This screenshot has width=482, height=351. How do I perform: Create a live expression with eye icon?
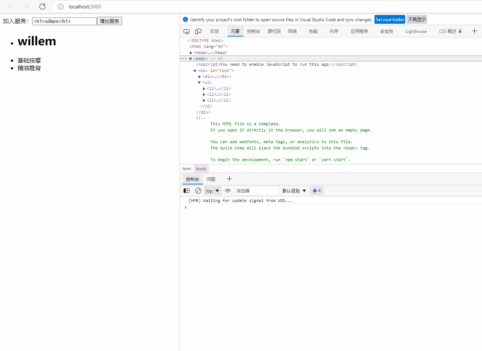[228, 191]
